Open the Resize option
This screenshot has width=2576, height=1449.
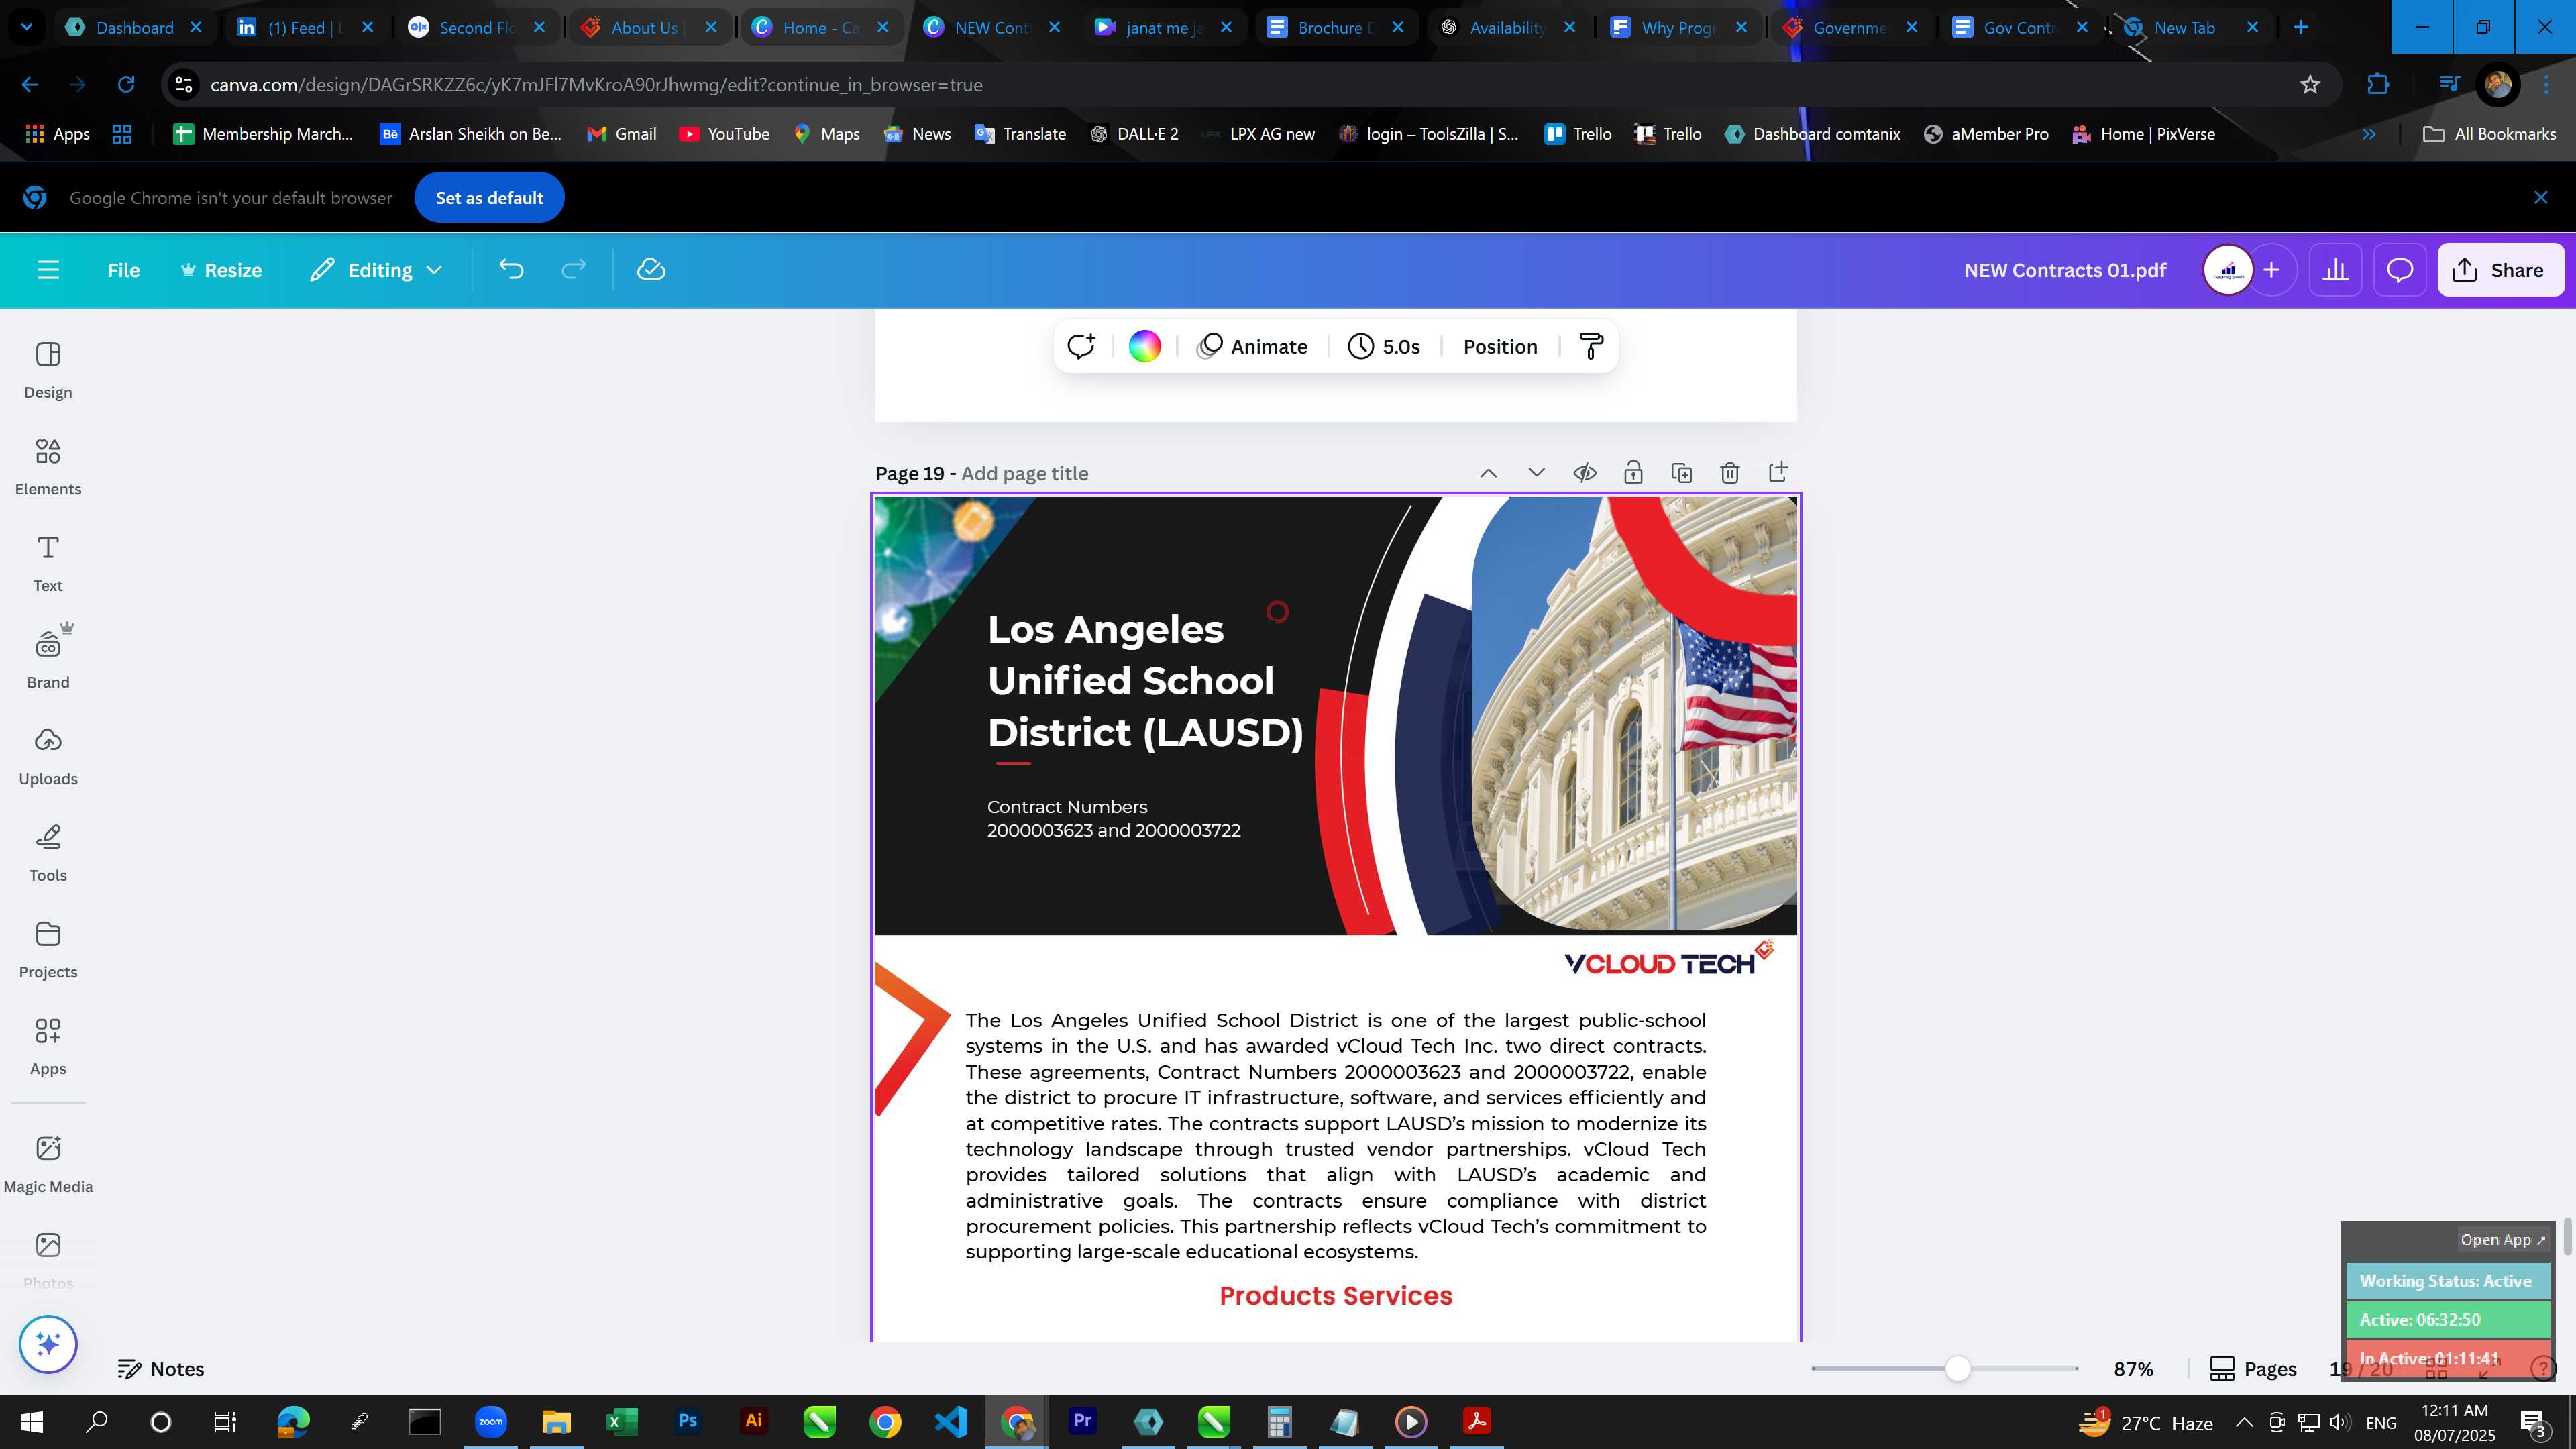tap(221, 270)
